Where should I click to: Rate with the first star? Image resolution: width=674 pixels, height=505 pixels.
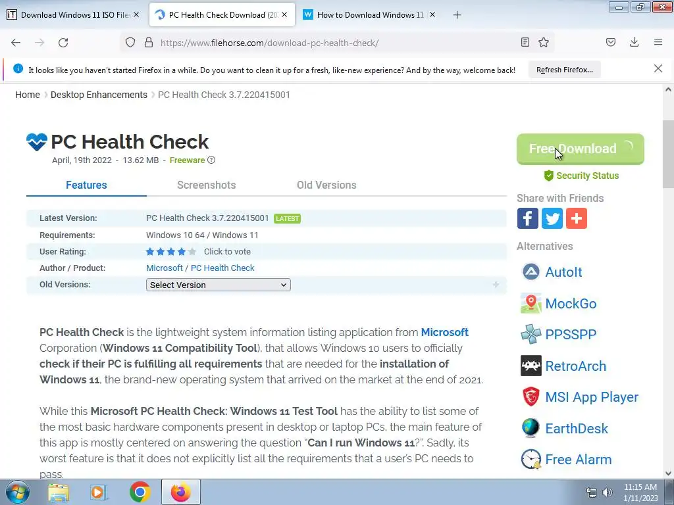(x=150, y=252)
